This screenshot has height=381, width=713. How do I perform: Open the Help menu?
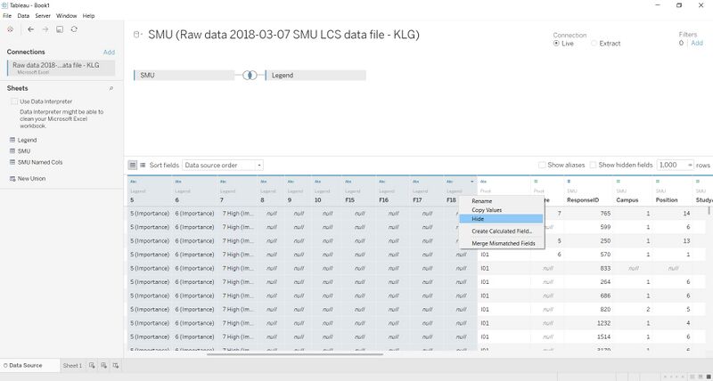point(88,15)
